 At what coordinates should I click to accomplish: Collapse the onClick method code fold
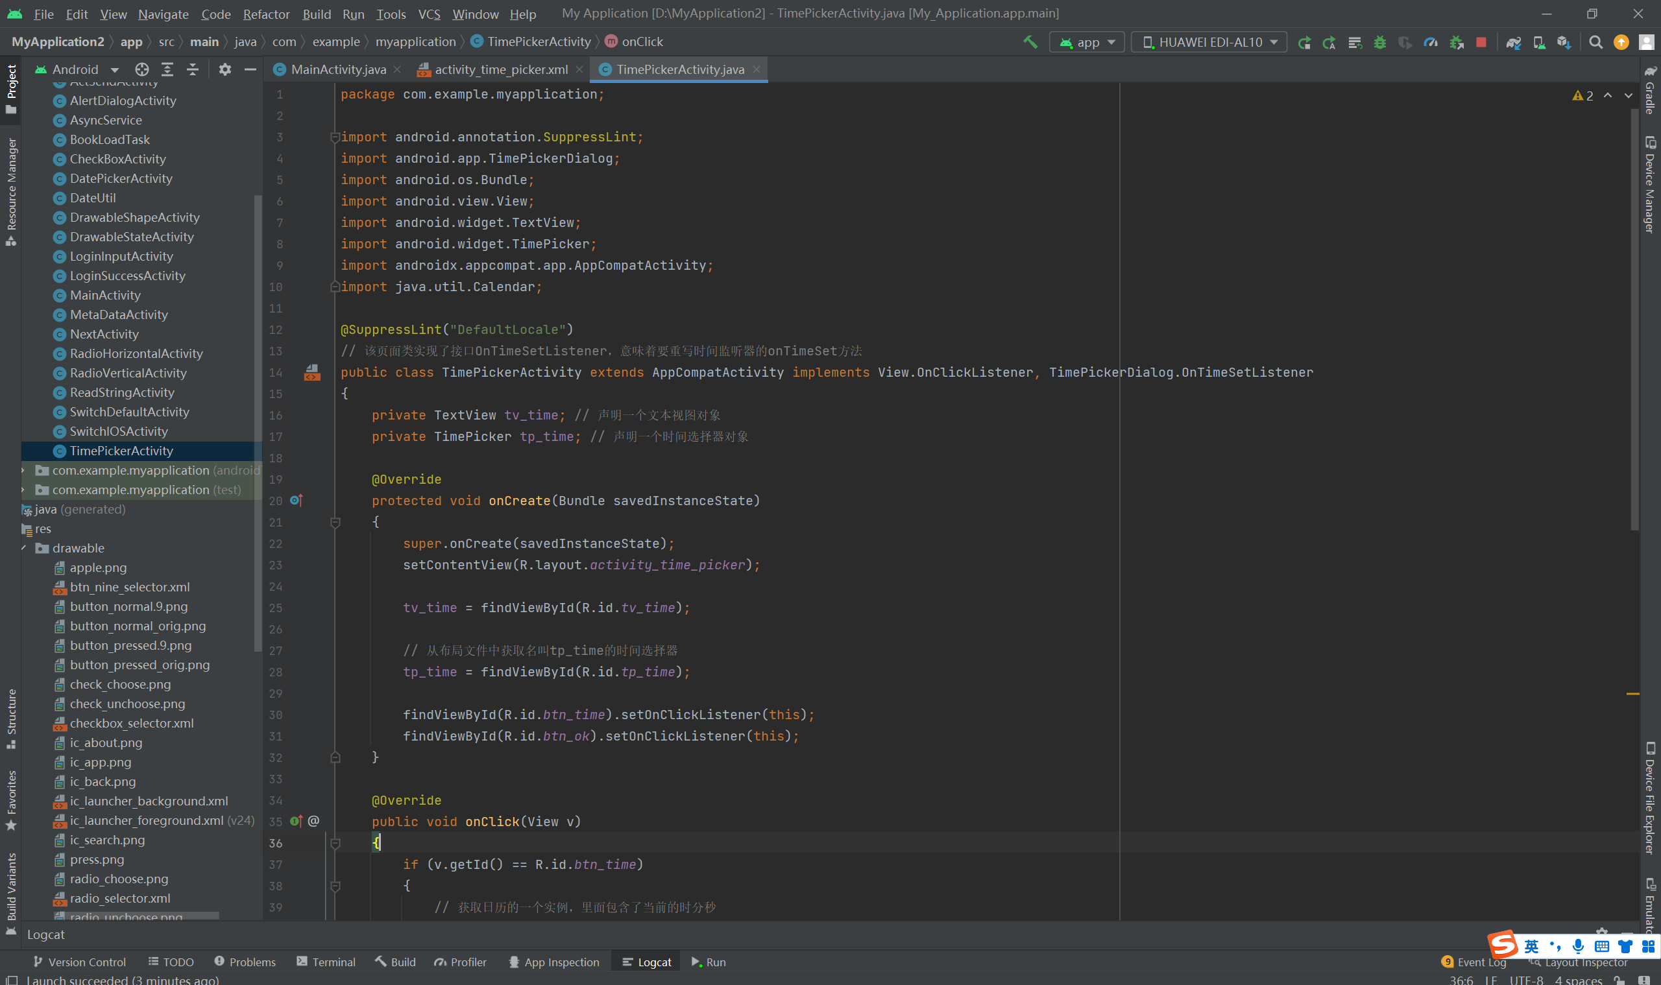pos(335,844)
